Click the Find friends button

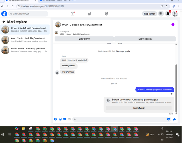[150, 14]
